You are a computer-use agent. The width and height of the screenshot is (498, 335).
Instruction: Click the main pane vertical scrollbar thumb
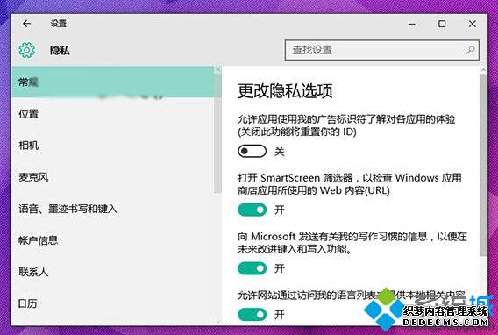click(x=483, y=165)
